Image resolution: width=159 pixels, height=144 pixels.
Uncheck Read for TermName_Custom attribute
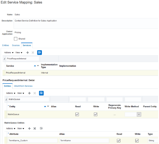point(119,141)
